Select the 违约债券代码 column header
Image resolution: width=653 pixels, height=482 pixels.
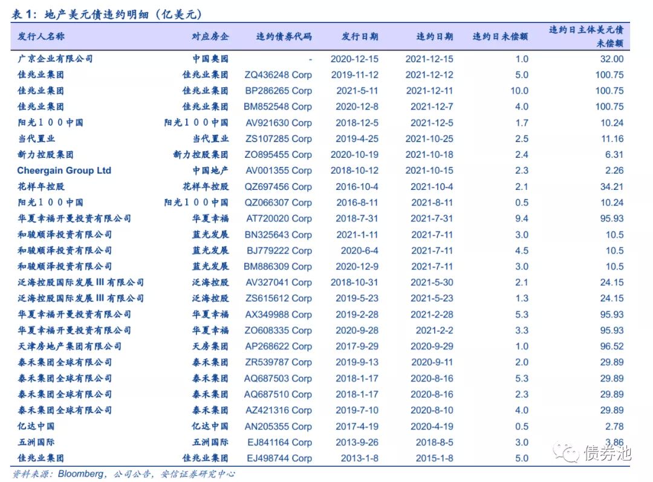pos(284,36)
